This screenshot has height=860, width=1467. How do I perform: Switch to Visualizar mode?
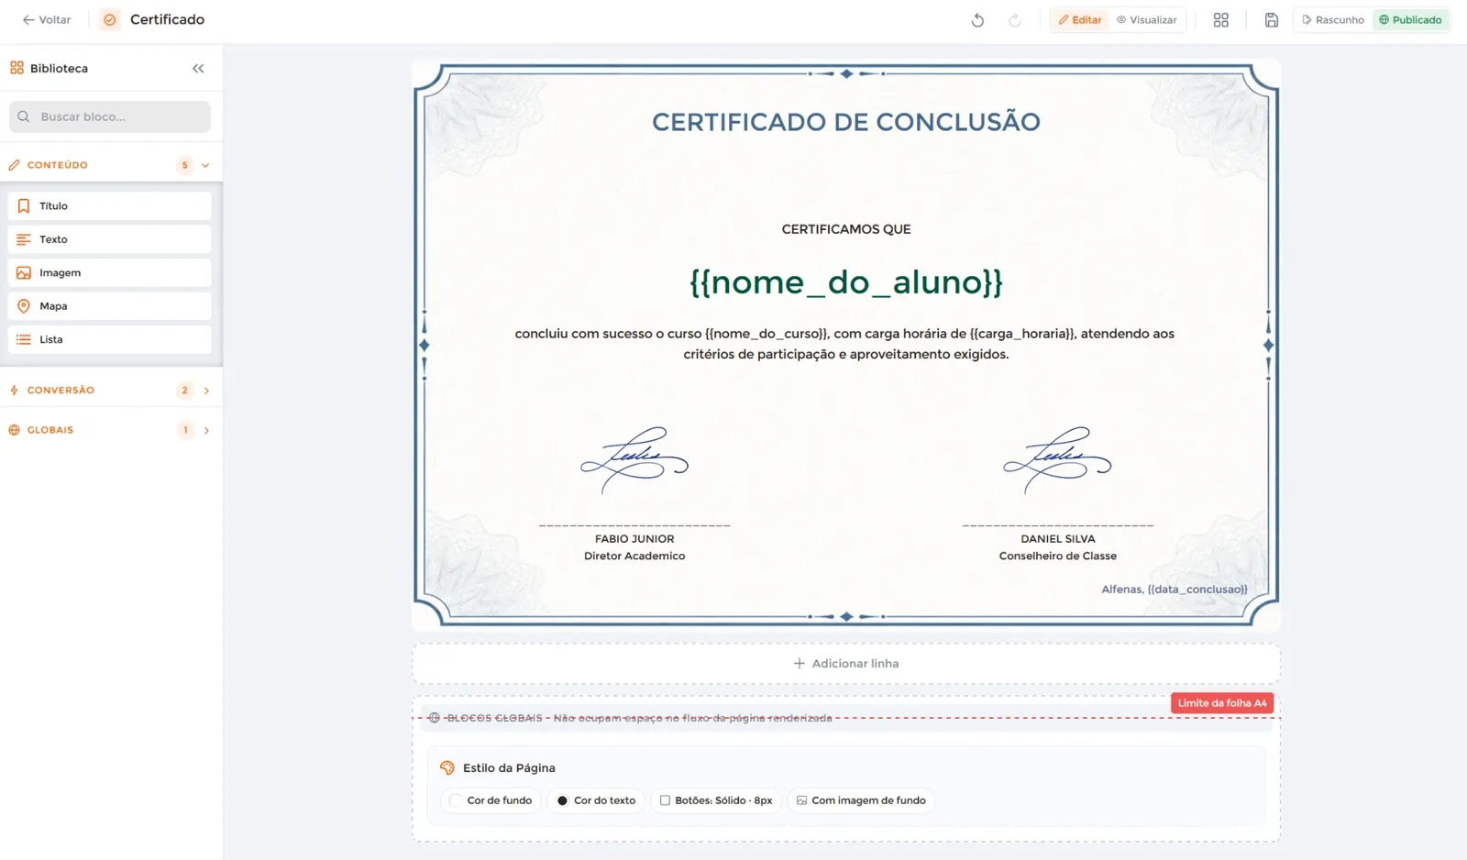pos(1147,20)
